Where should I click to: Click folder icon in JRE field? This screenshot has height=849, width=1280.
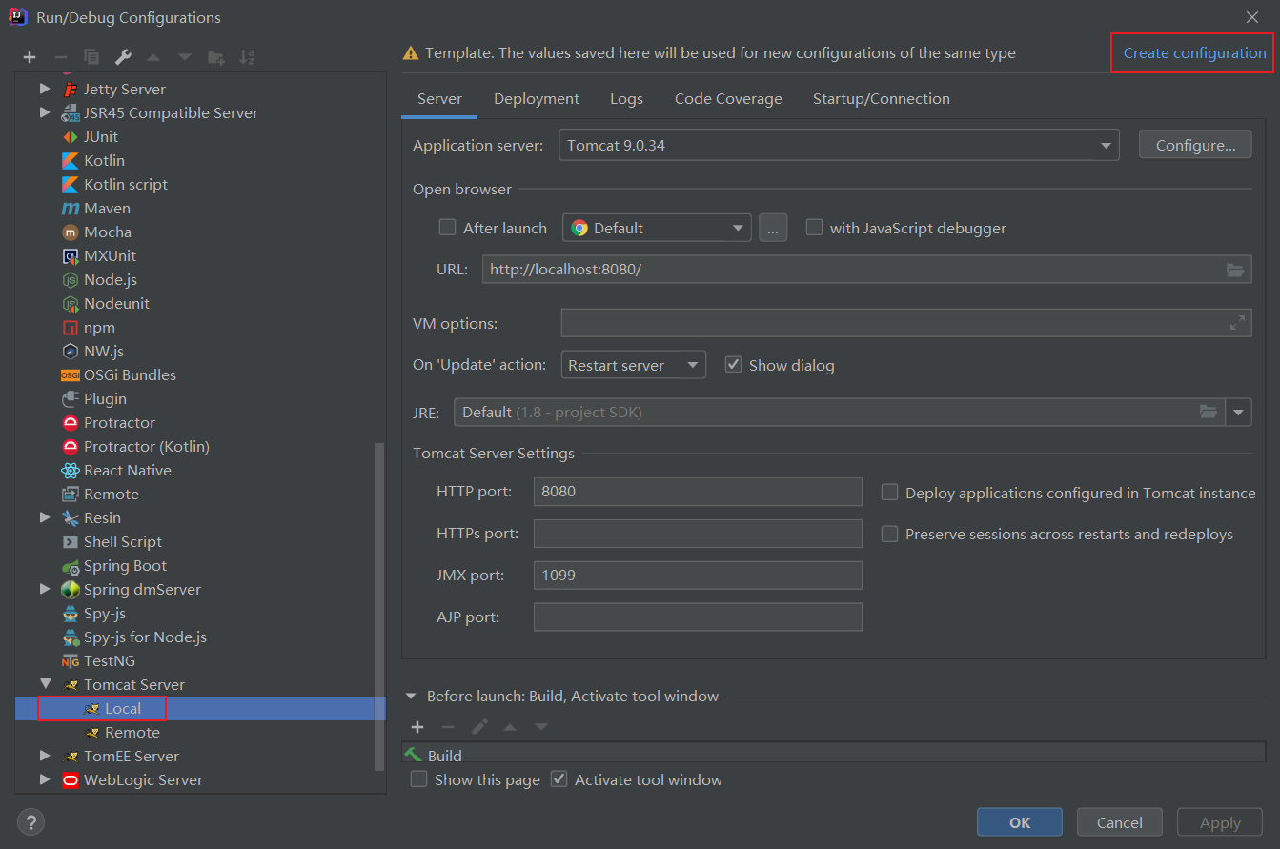pos(1209,412)
